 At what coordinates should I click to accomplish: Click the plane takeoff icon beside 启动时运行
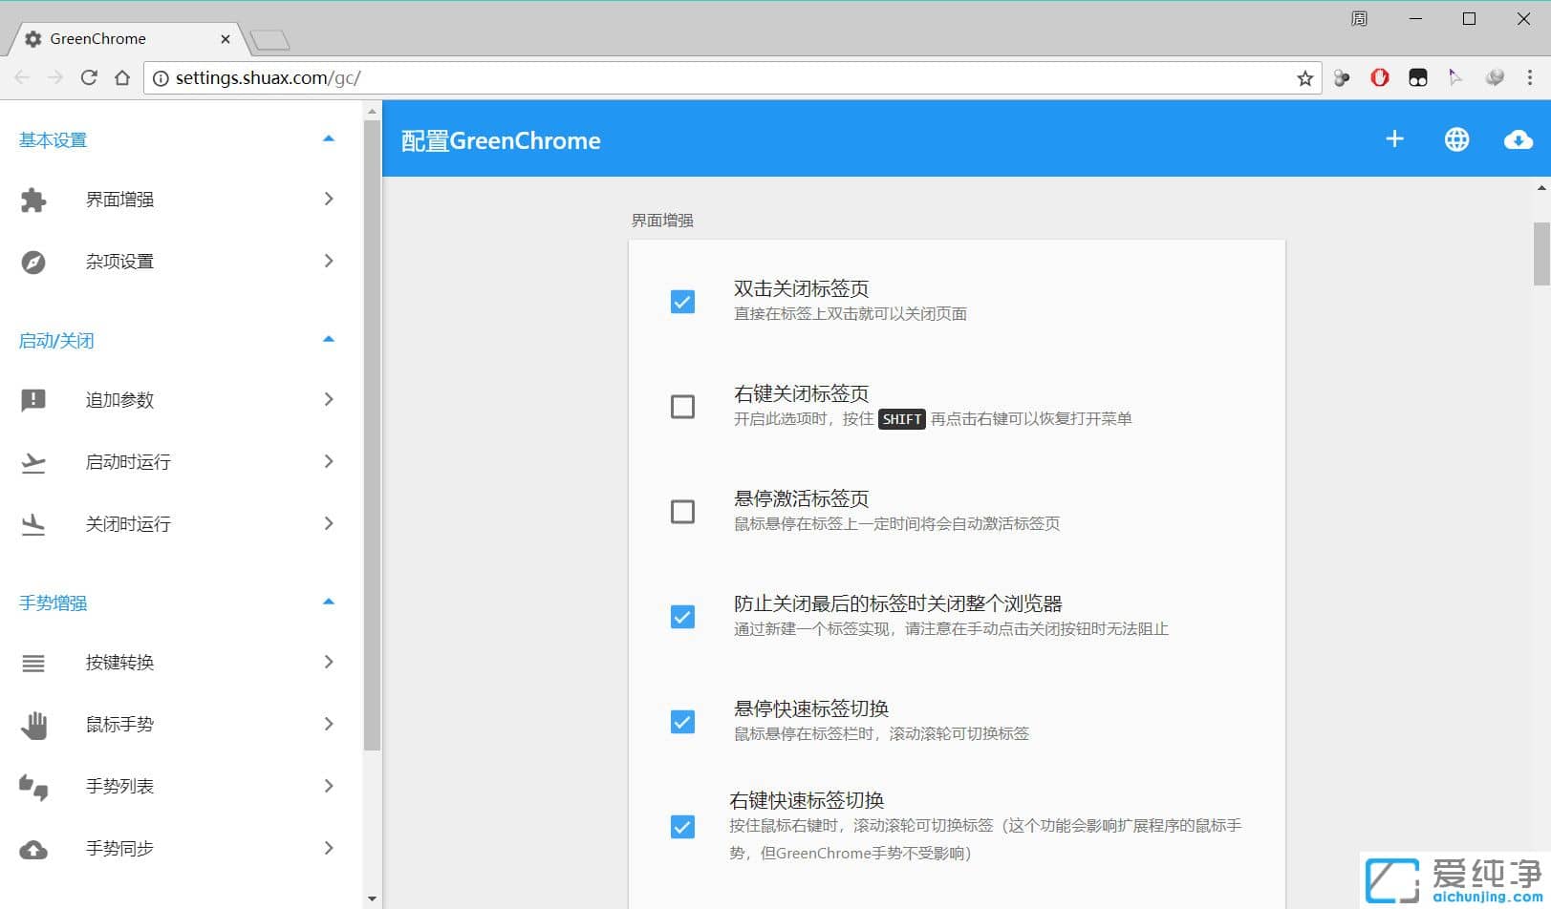(33, 462)
